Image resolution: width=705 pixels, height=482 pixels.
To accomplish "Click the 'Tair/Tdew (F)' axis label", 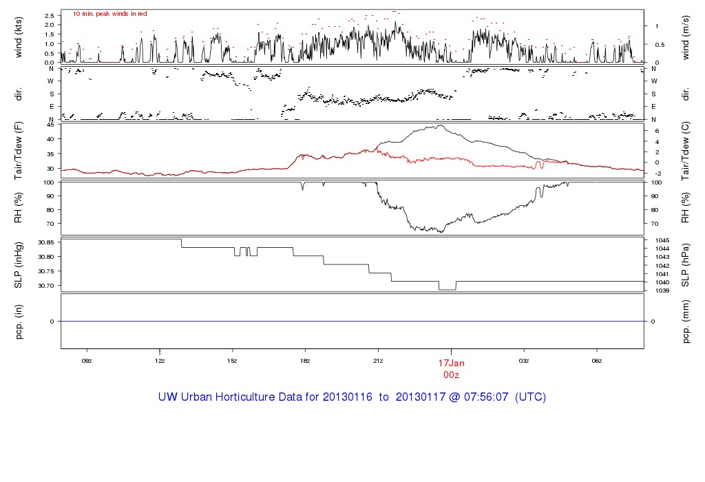I will 19,151.
